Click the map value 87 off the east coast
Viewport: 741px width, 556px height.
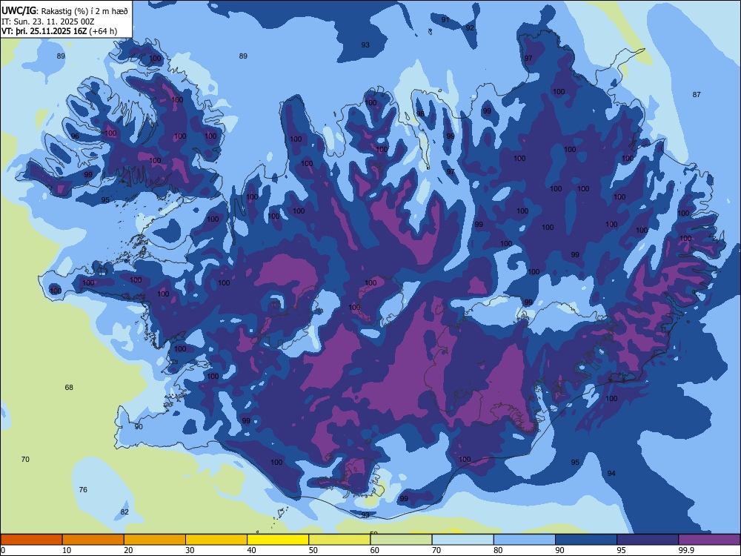[x=697, y=95]
